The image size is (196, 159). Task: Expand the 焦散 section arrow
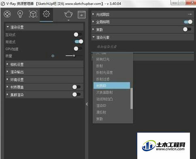point(93,29)
